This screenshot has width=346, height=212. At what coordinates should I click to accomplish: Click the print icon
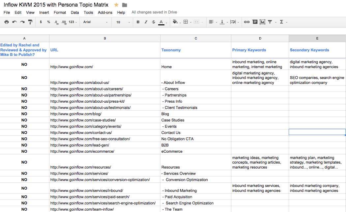tap(7, 22)
